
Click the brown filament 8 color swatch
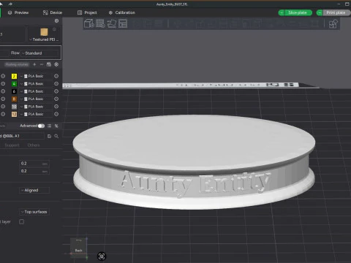tap(14, 99)
